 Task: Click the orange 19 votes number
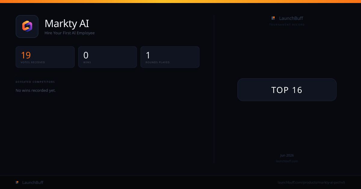click(26, 55)
